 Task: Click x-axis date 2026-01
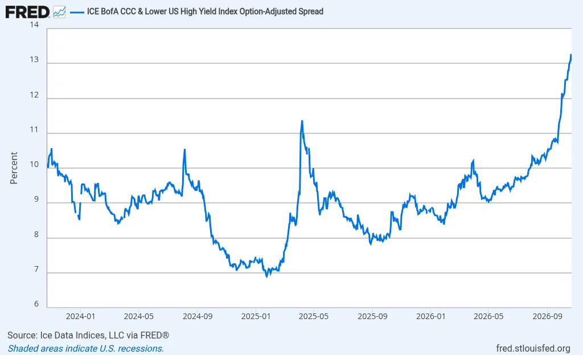(430, 317)
